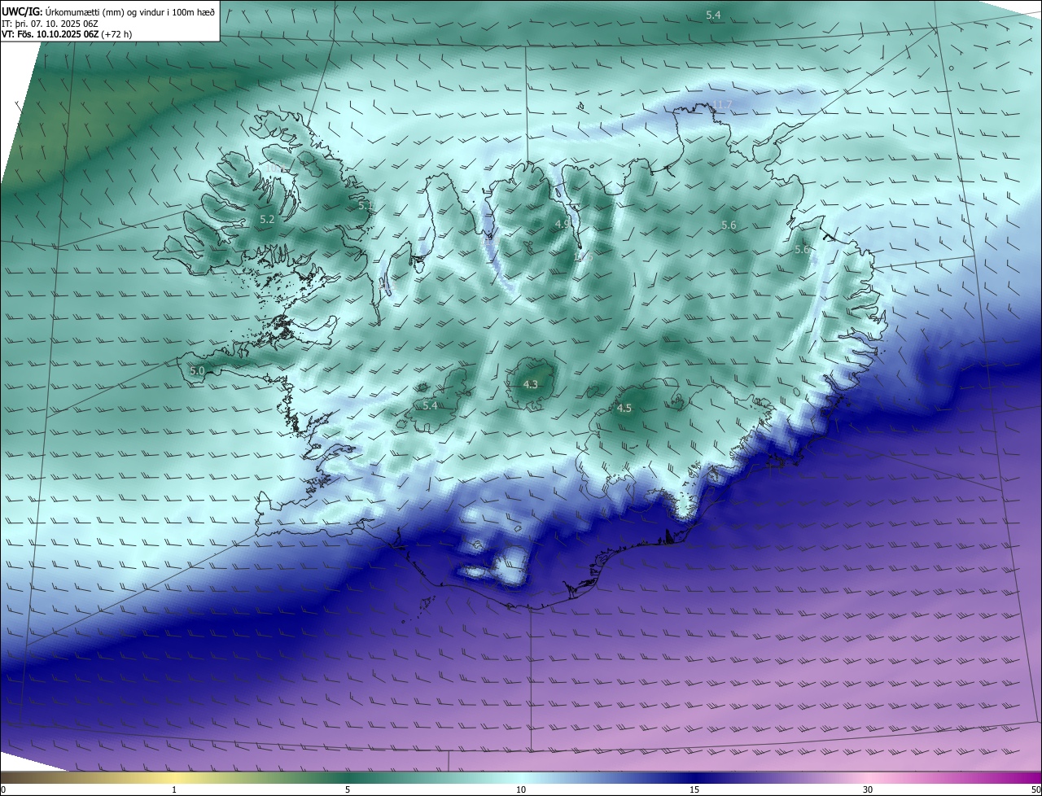Click the 5.2 value label on the map
Image resolution: width=1042 pixels, height=796 pixels.
[x=267, y=220]
